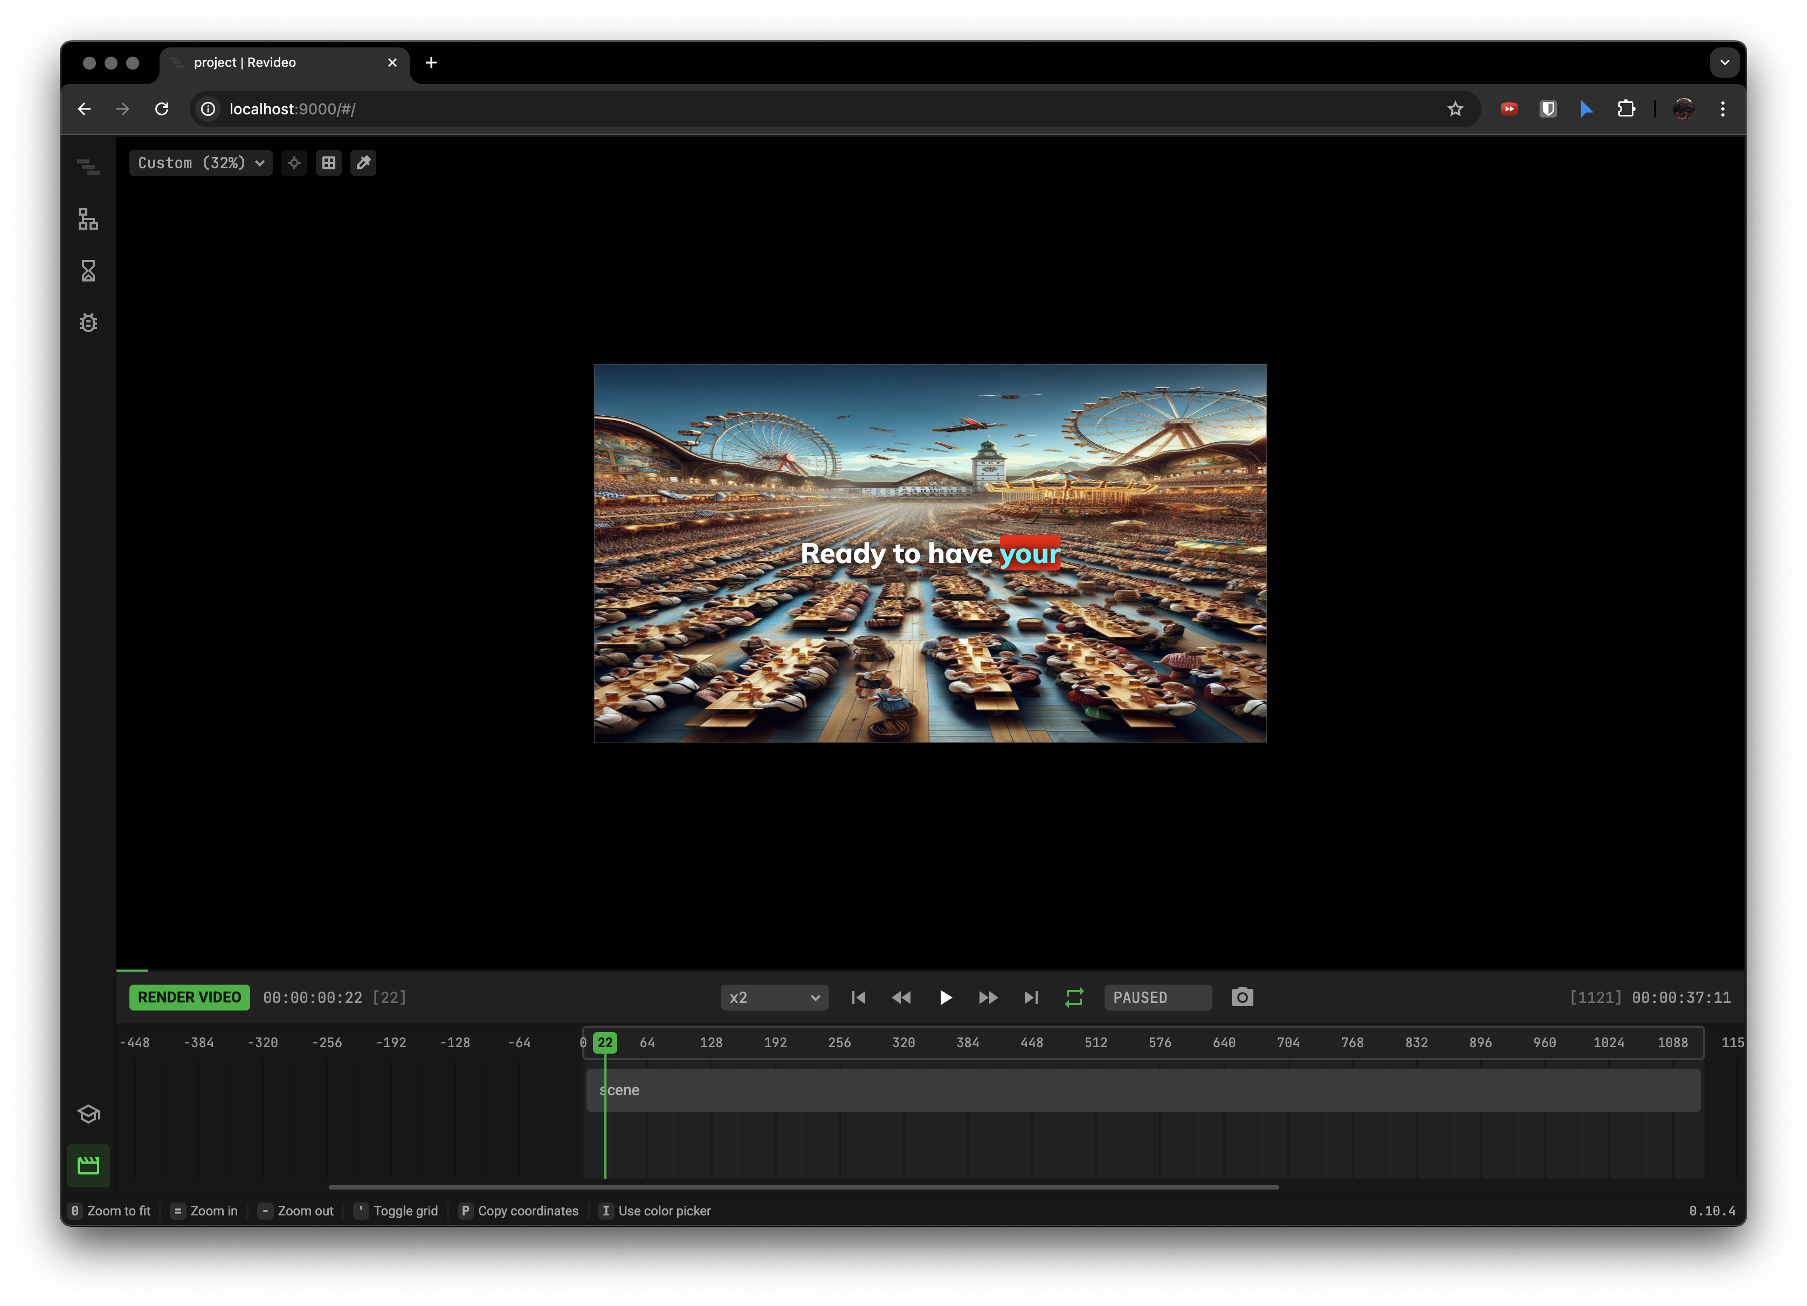Activate the color picker eyedropper
The height and width of the screenshot is (1306, 1807).
coord(363,162)
